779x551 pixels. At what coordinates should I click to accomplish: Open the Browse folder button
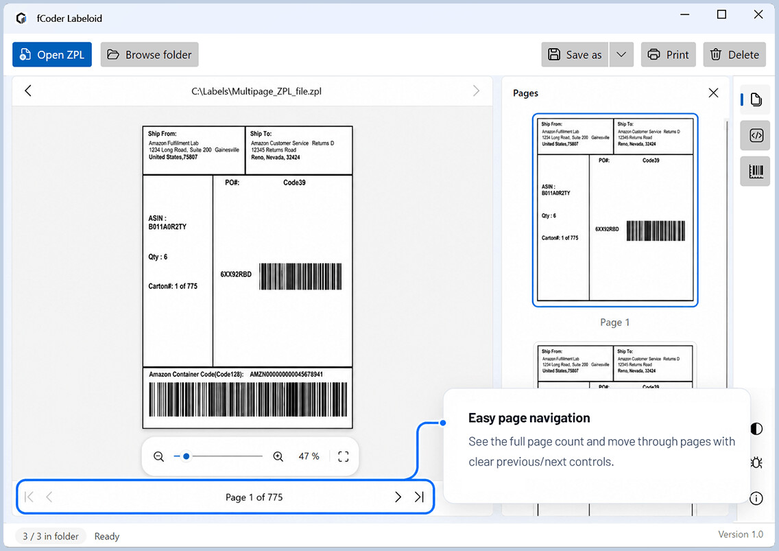(149, 55)
